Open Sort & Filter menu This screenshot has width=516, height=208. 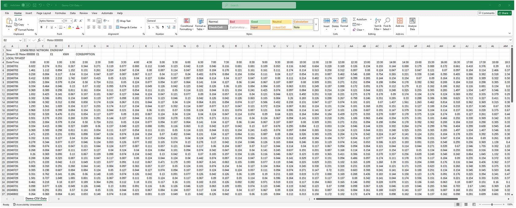pyautogui.click(x=378, y=24)
